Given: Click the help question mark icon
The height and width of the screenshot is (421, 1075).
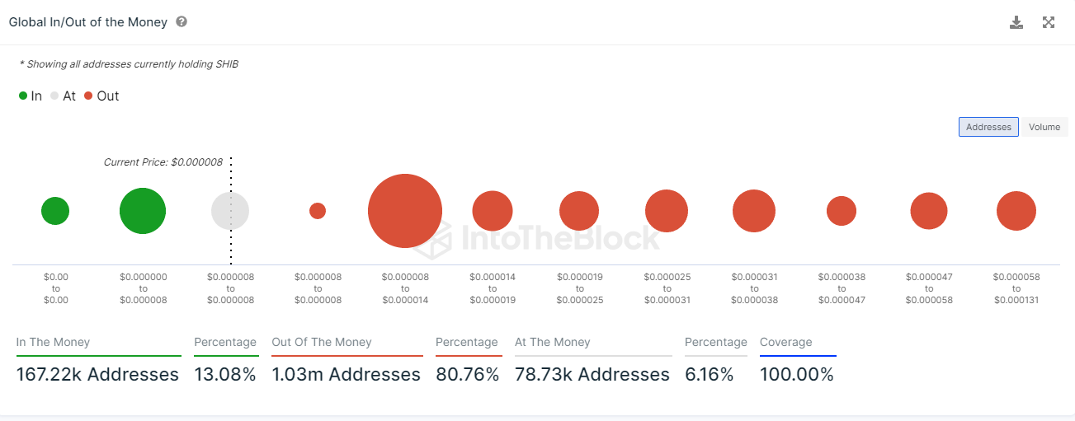Looking at the screenshot, I should [x=182, y=21].
